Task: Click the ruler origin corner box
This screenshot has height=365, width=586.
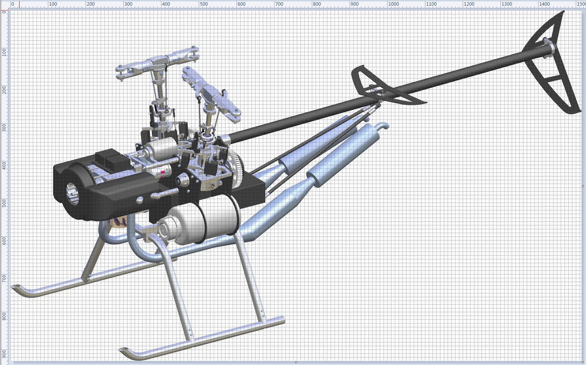Action: [x=4, y=4]
